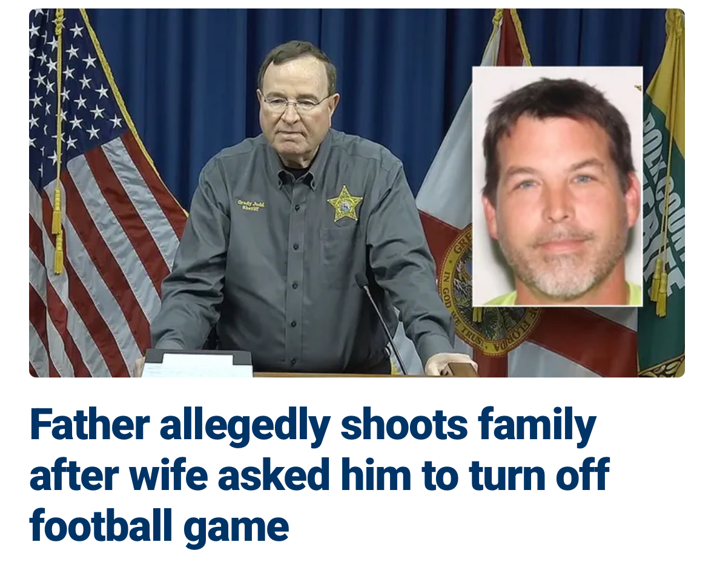Click the speaker's eyeglasses in the photo
The width and height of the screenshot is (714, 562).
[295, 103]
